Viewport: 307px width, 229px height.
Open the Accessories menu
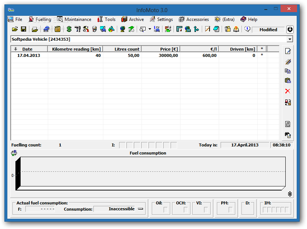pos(194,19)
